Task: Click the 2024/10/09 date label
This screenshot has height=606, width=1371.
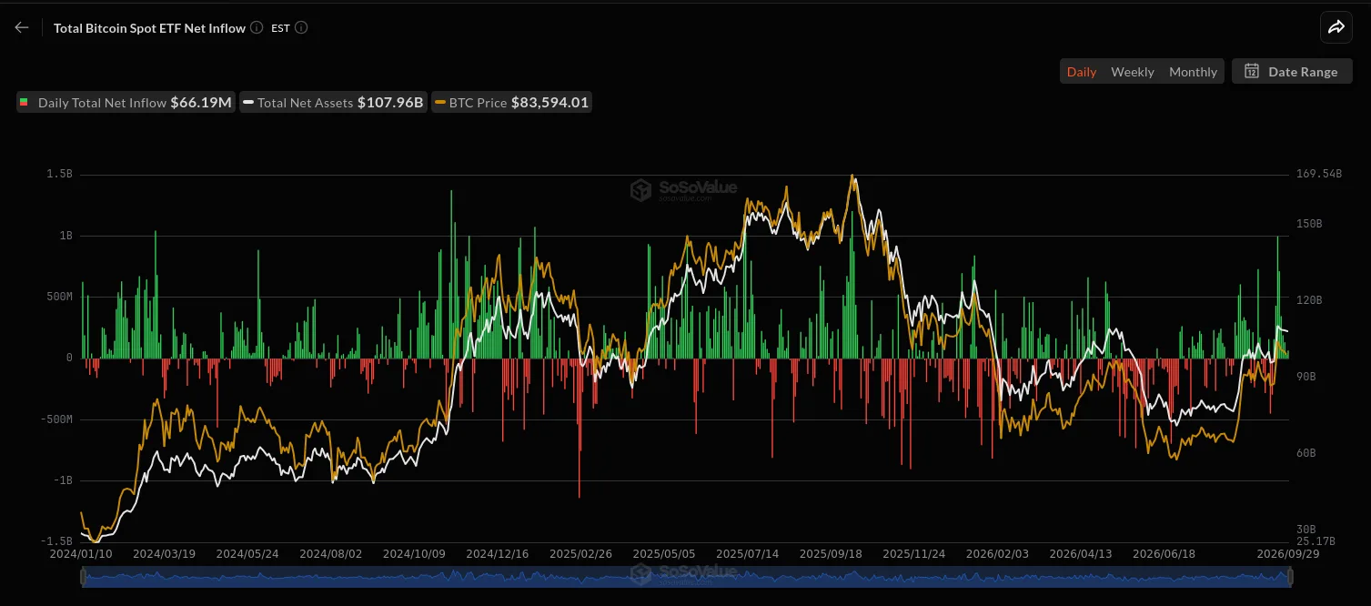Action: (x=414, y=553)
